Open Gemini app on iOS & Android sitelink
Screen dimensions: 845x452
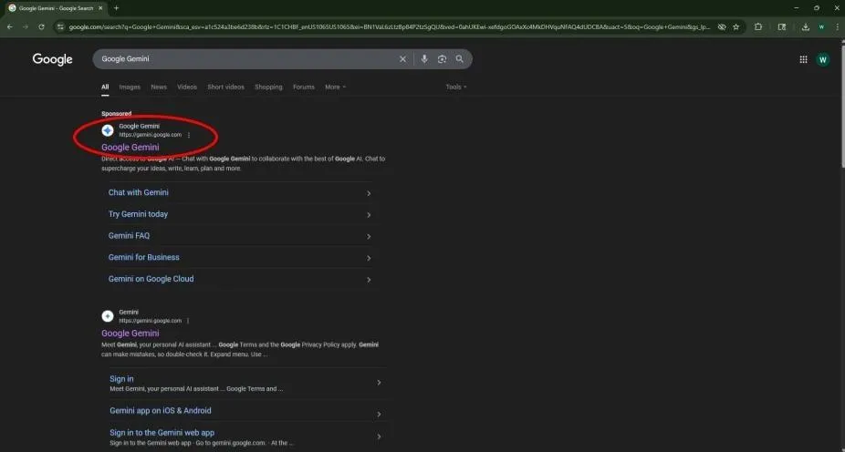(161, 411)
